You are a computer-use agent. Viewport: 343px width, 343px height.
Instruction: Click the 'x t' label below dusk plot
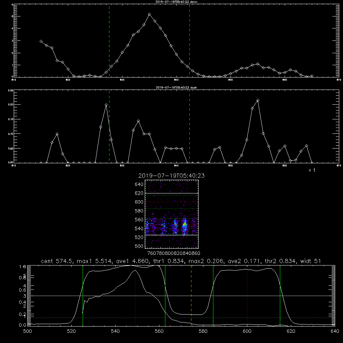[x=312, y=170]
